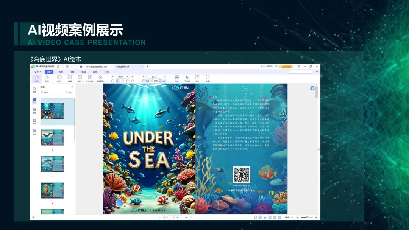Open the 文件 menu
The image size is (409, 230).
pyautogui.click(x=37, y=72)
